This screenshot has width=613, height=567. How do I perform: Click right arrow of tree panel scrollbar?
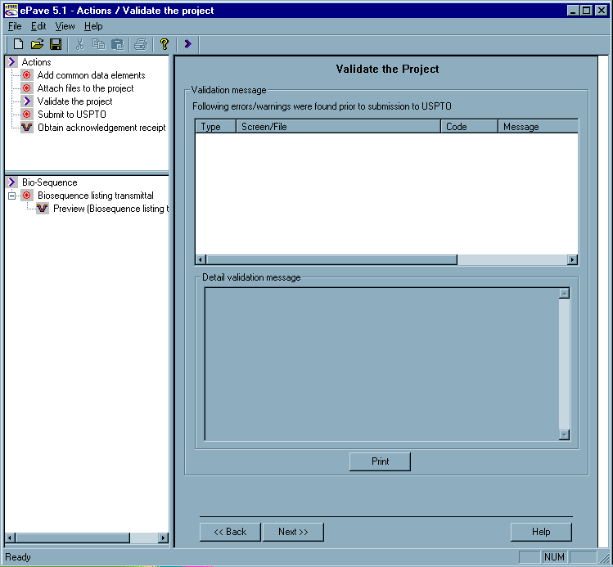pos(164,538)
